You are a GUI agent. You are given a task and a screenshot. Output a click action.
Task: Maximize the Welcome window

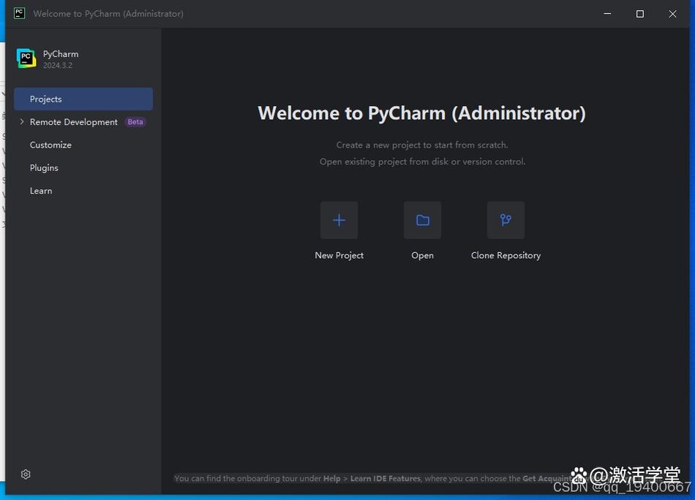(639, 13)
